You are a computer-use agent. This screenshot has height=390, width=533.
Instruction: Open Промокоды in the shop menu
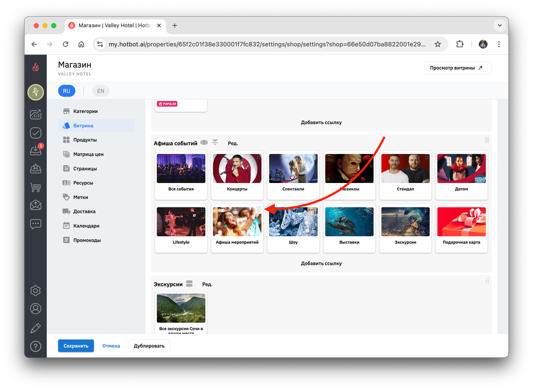[96, 240]
